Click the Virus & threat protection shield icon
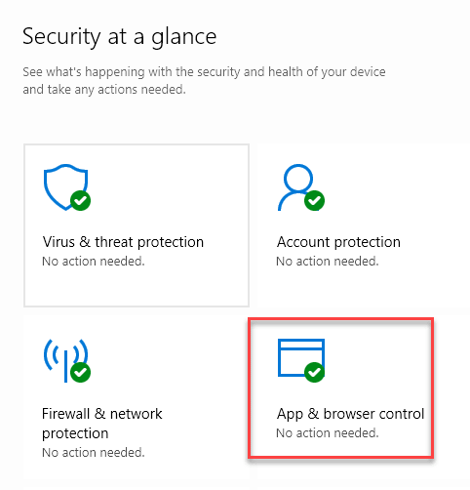 click(x=66, y=186)
